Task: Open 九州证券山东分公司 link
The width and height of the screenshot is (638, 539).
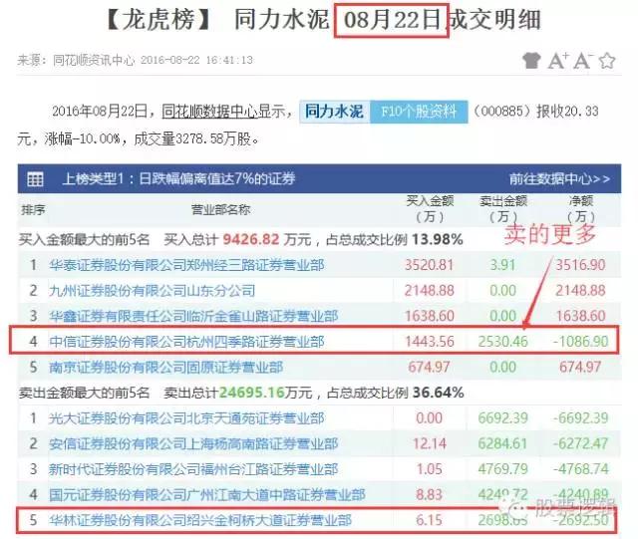Action: (153, 291)
